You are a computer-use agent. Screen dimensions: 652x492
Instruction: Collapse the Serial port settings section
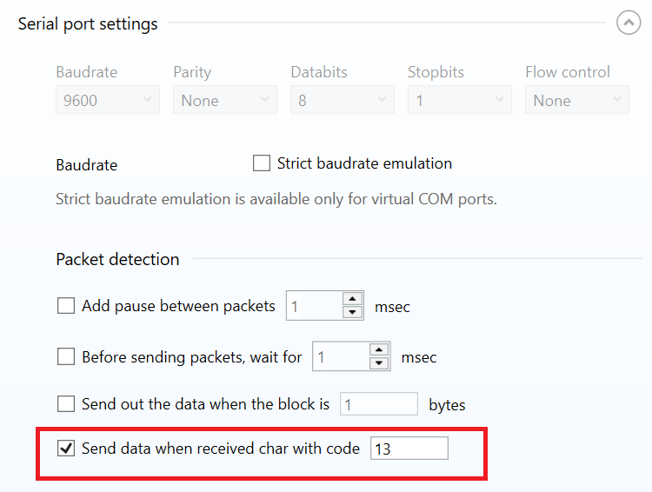pos(628,23)
